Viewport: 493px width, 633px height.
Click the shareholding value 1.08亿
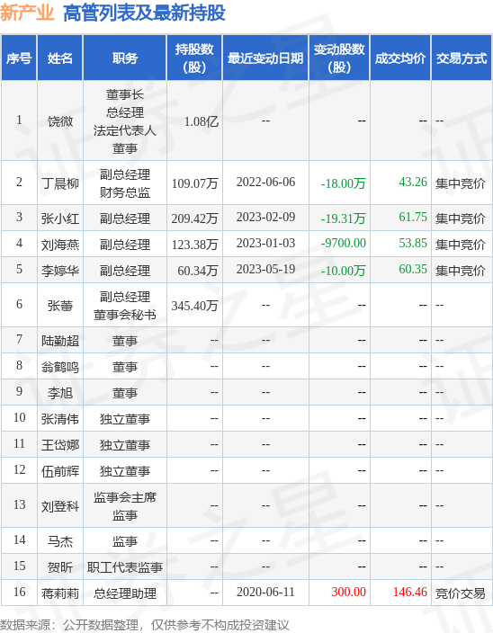[202, 121]
